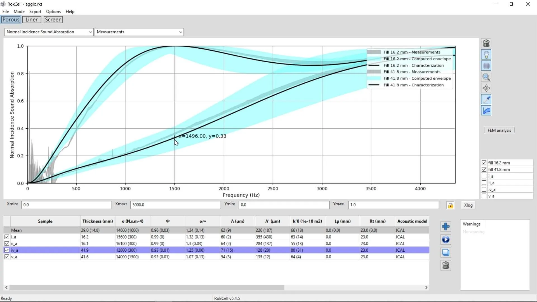Uncheck the v_a row checkbox in table
The height and width of the screenshot is (302, 537).
(7, 257)
